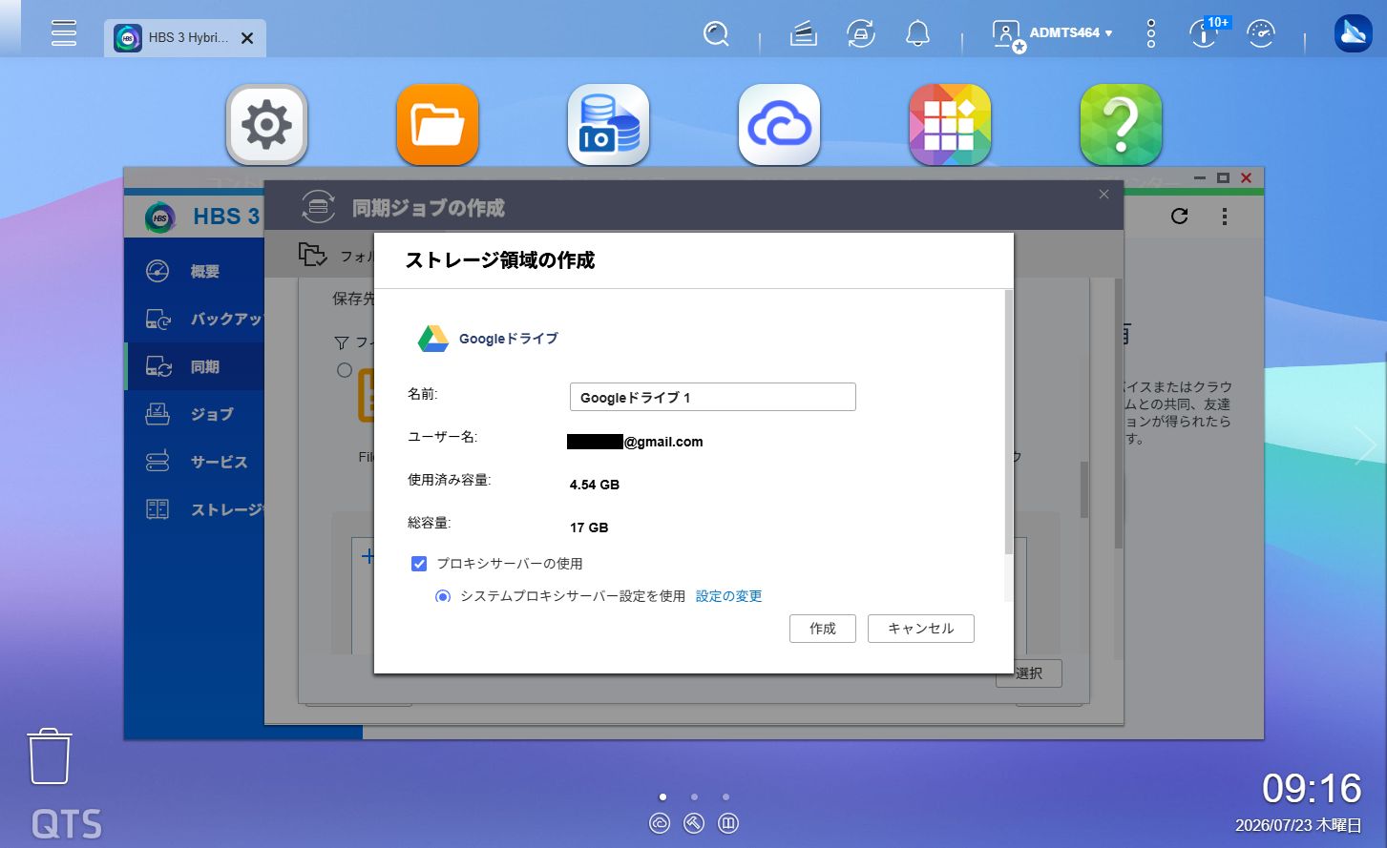This screenshot has width=1387, height=848.
Task: Click the 17 GB total capacity value
Action: click(589, 527)
